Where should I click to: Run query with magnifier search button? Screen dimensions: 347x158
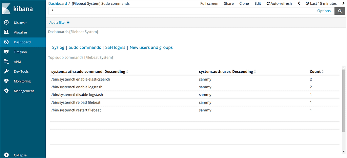click(x=340, y=11)
